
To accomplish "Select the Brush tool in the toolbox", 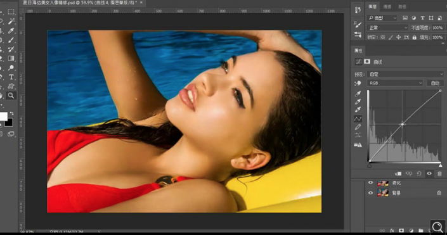I will 11,40.
